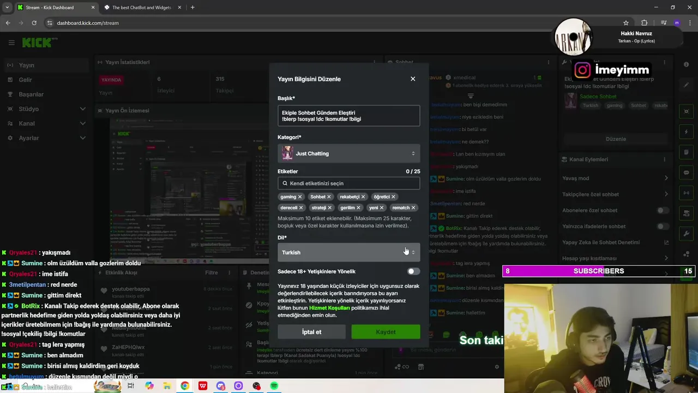The width and height of the screenshot is (698, 393).
Task: Click the Başlık text field
Action: (x=349, y=116)
